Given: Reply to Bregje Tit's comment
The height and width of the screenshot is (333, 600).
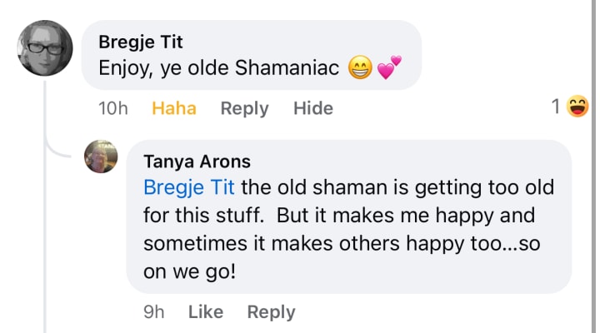Looking at the screenshot, I should [x=244, y=108].
